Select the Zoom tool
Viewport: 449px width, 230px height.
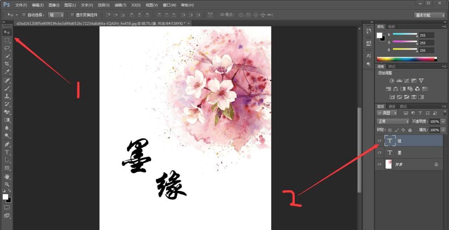tap(7, 184)
